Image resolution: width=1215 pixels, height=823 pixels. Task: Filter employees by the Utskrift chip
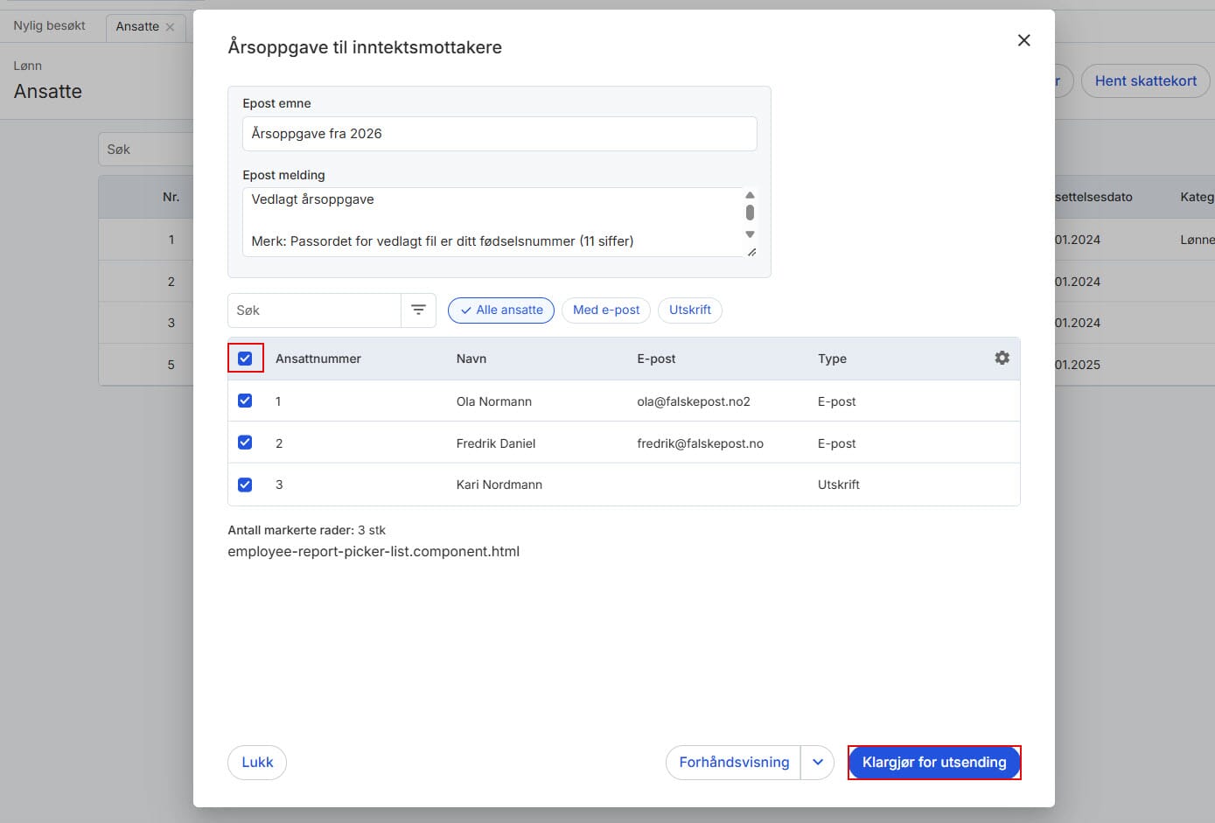pos(690,310)
